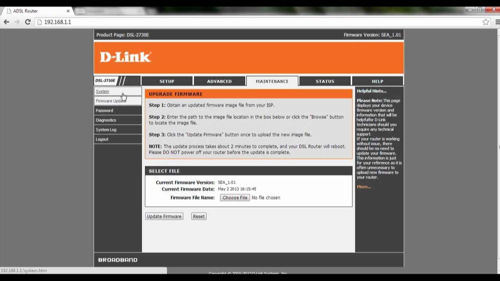Image resolution: width=500 pixels, height=281 pixels.
Task: Click the Choose File button
Action: pos(235,197)
